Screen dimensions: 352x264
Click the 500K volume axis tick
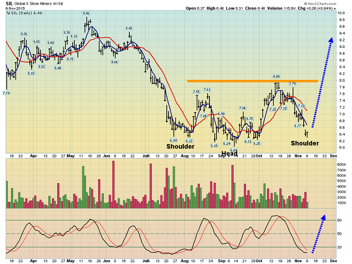342,181
